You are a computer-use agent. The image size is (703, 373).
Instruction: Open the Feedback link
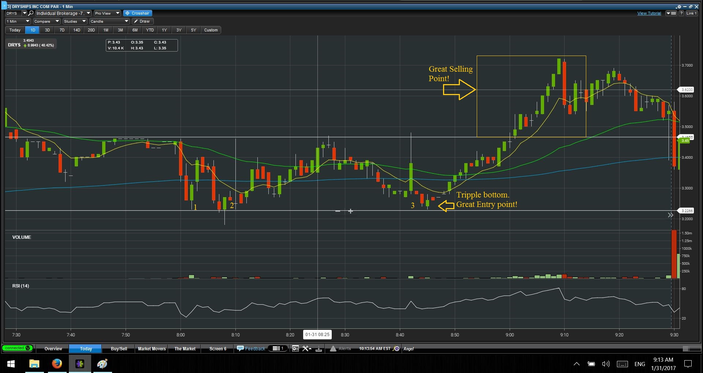[251, 348]
